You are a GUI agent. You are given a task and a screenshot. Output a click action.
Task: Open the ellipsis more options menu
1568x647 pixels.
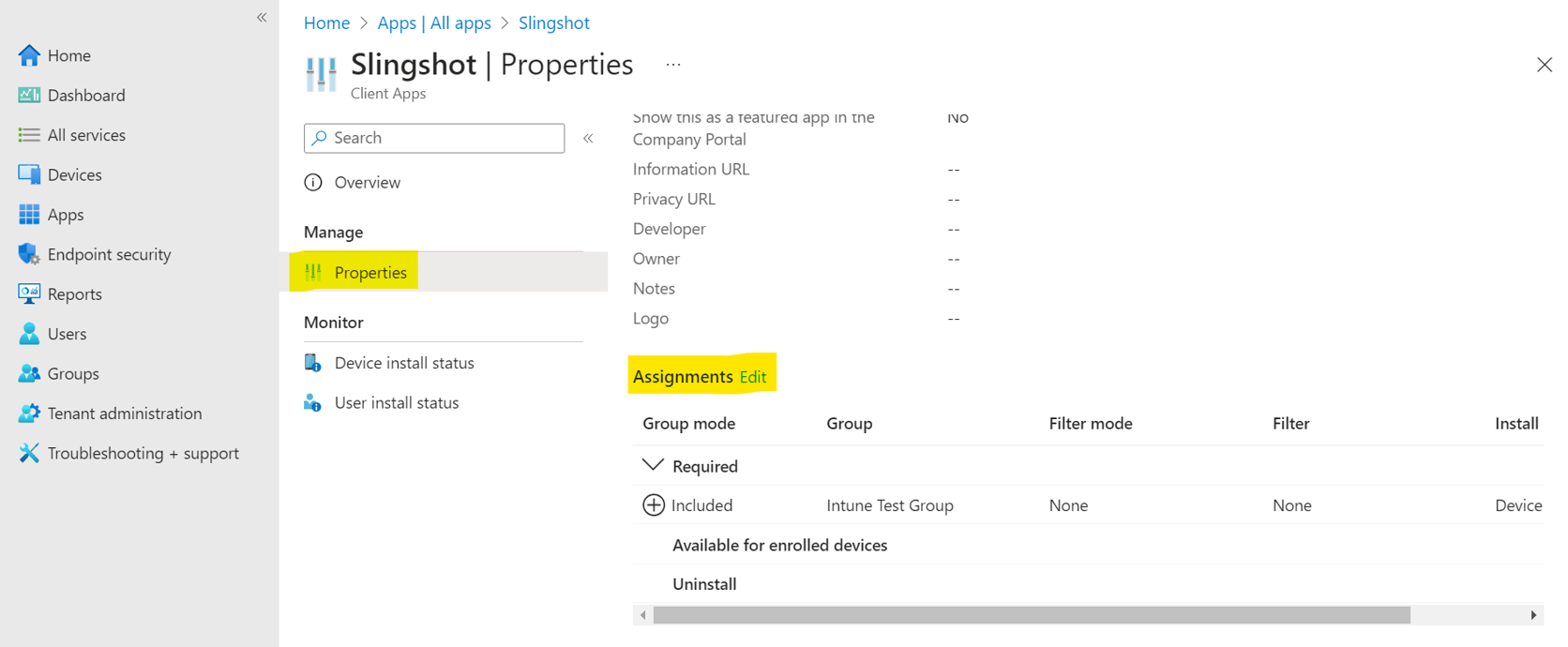pyautogui.click(x=673, y=65)
